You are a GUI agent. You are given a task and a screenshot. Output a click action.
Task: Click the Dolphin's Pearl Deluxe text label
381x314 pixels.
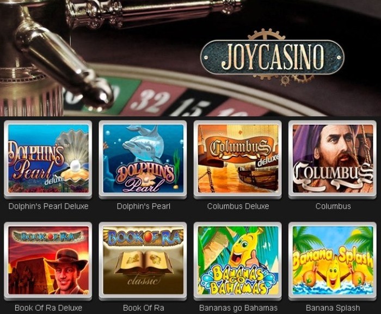pyautogui.click(x=48, y=207)
